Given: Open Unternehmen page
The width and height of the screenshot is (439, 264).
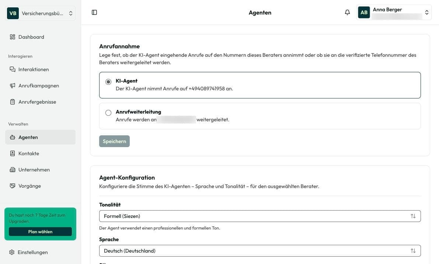Looking at the screenshot, I should [40, 170].
